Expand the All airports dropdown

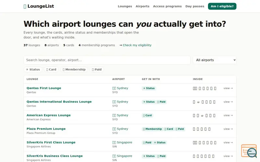click(x=214, y=60)
